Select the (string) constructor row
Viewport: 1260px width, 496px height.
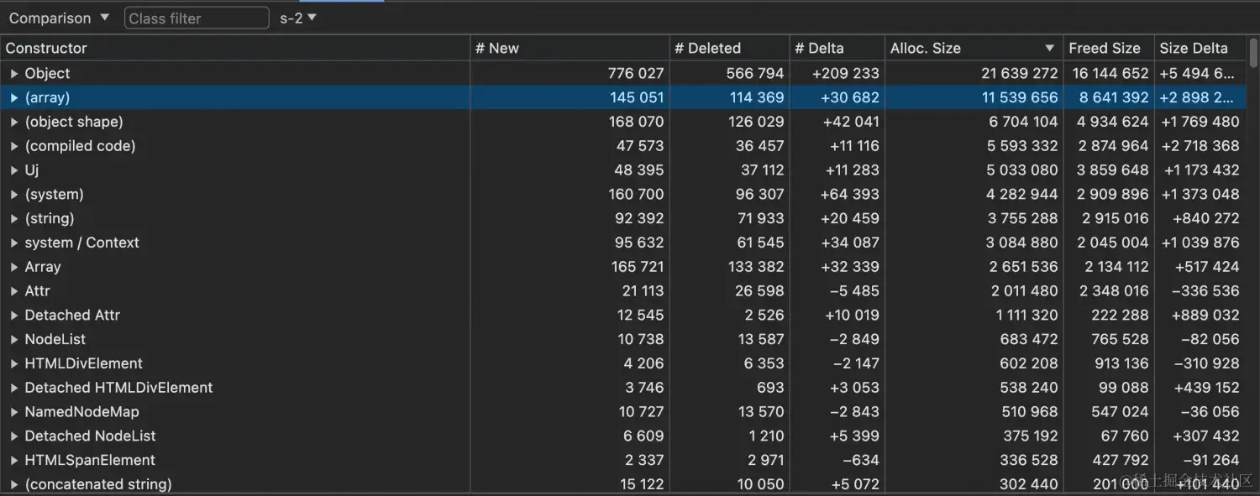pos(50,218)
